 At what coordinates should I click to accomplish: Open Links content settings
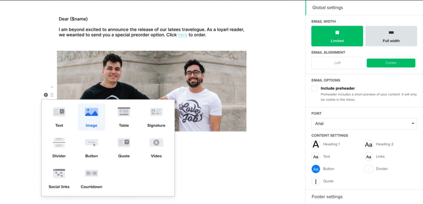(374, 156)
